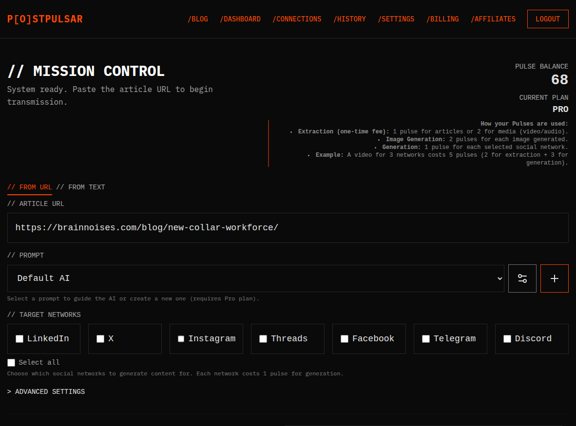Select the FROM URL tab
576x426 pixels.
tap(29, 187)
